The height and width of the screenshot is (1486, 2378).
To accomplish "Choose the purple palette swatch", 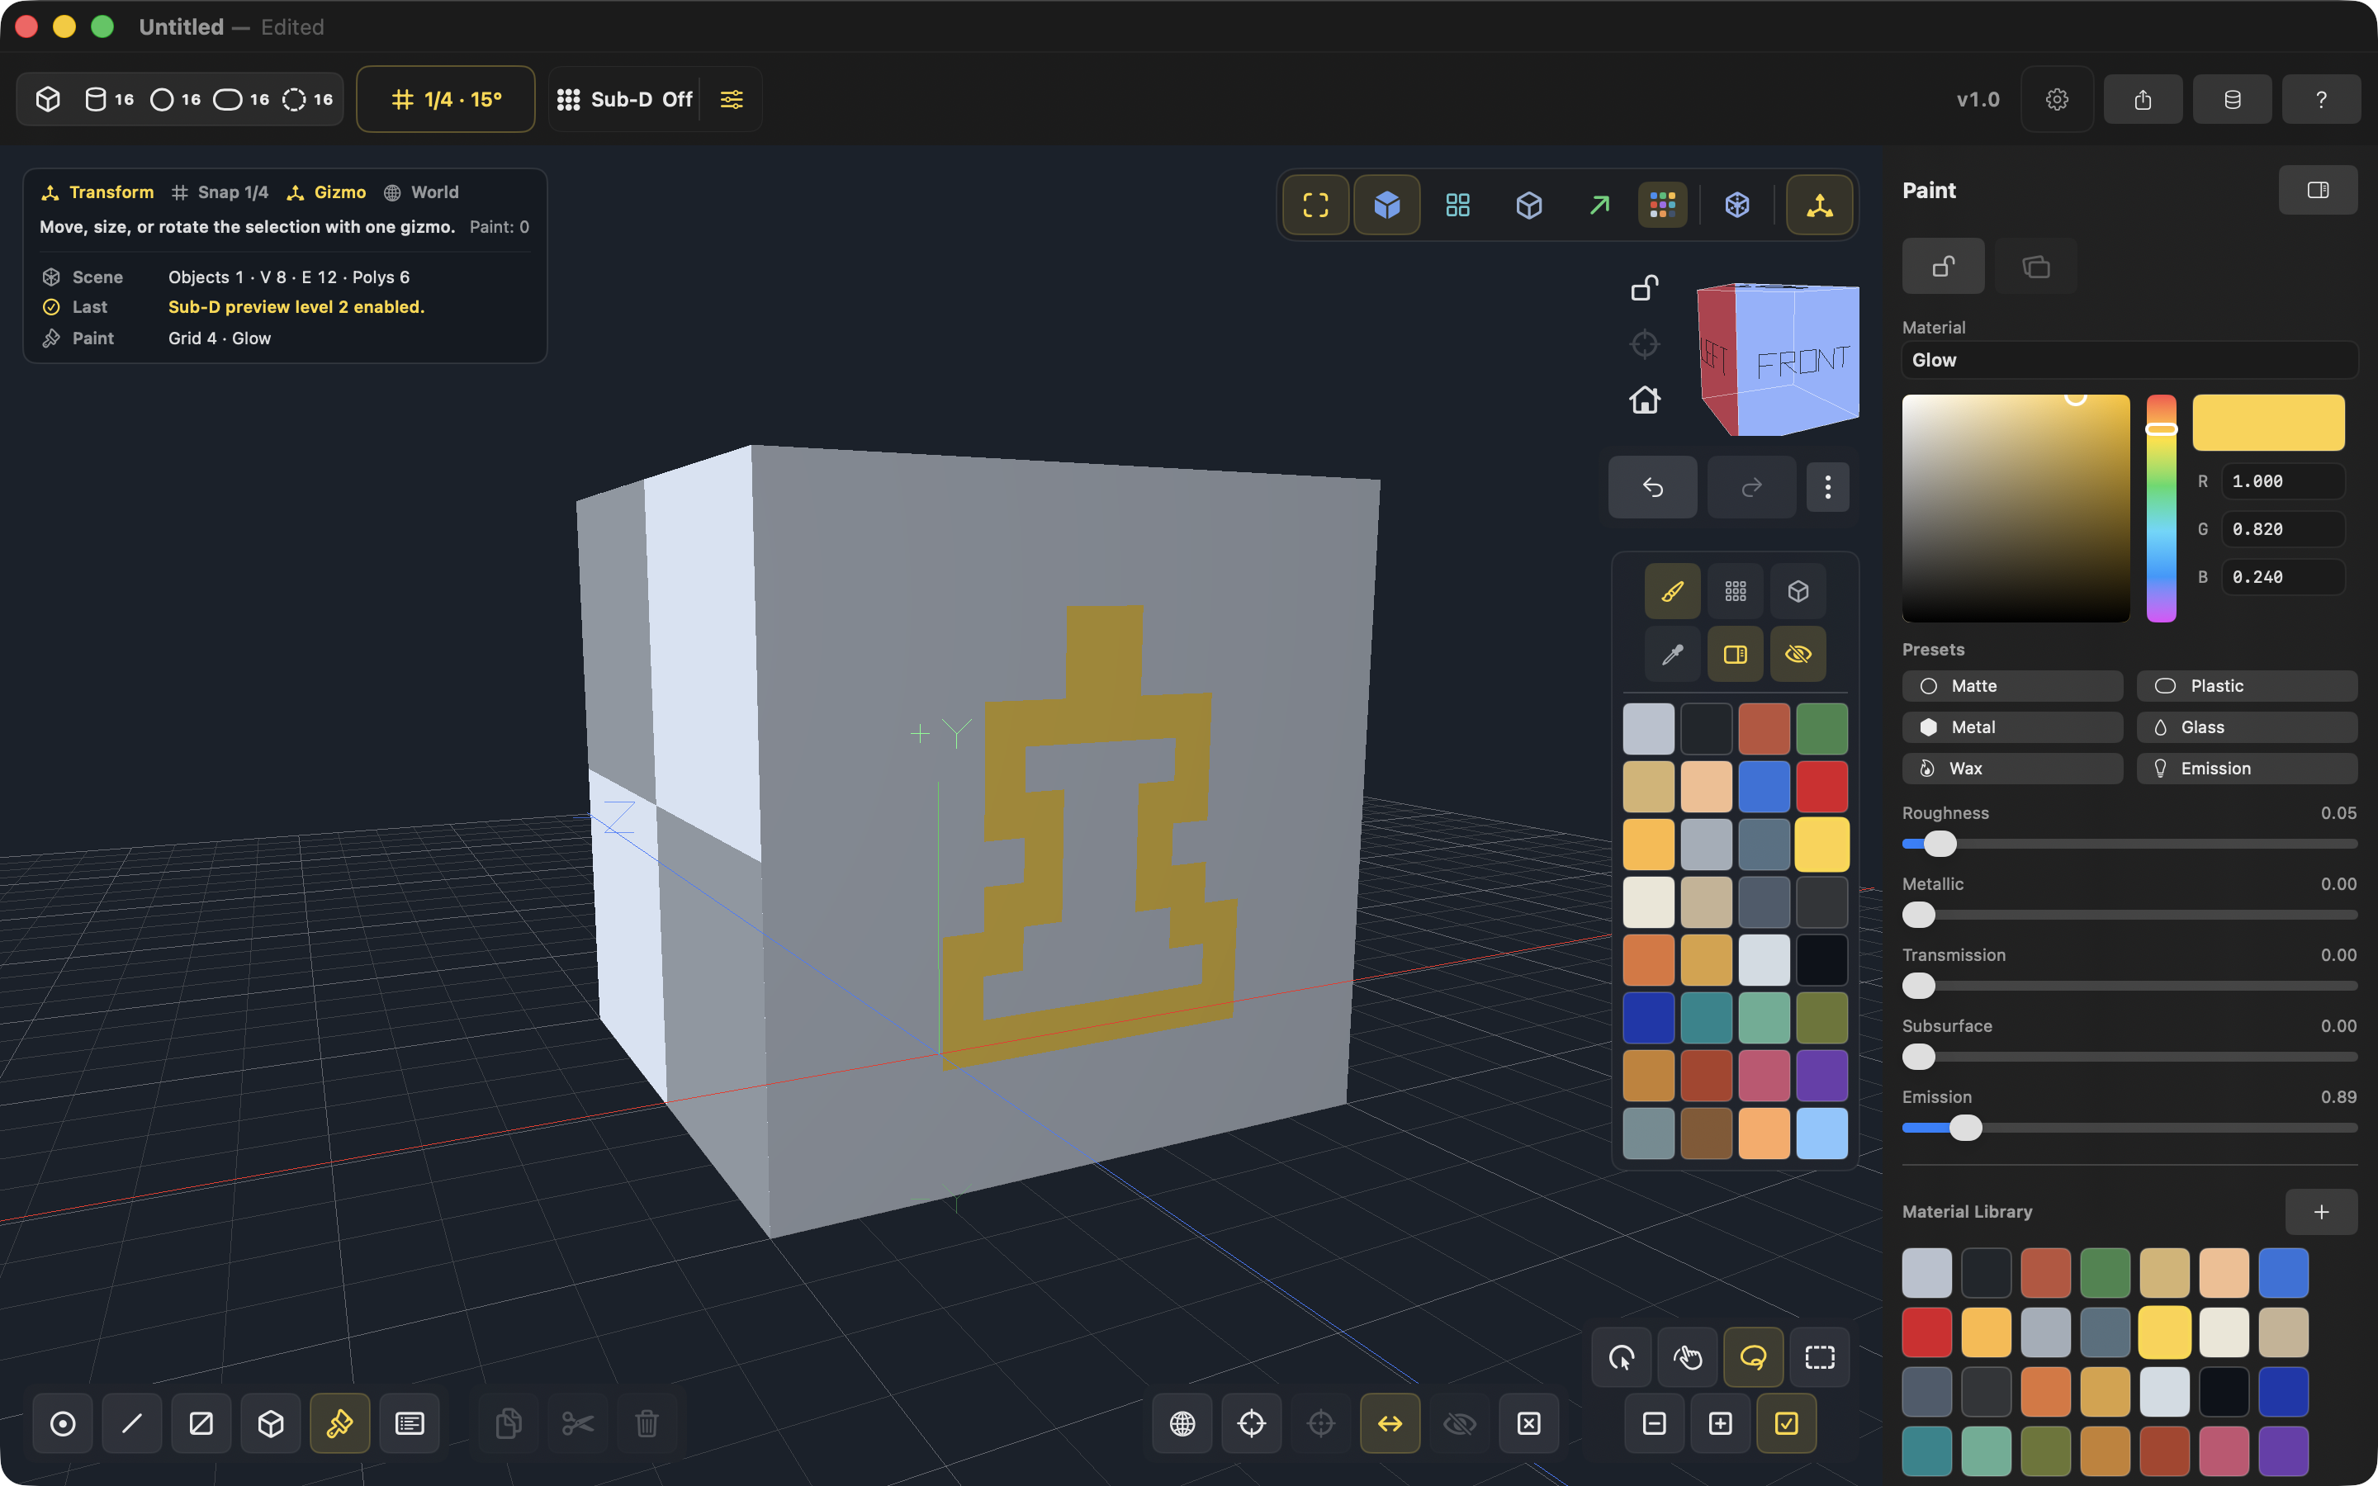I will pos(1821,1075).
